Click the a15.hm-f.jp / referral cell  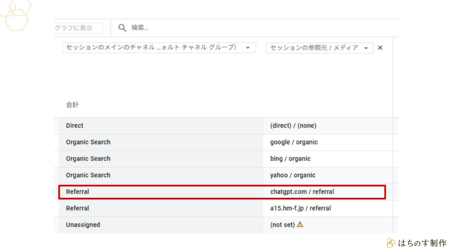point(300,208)
